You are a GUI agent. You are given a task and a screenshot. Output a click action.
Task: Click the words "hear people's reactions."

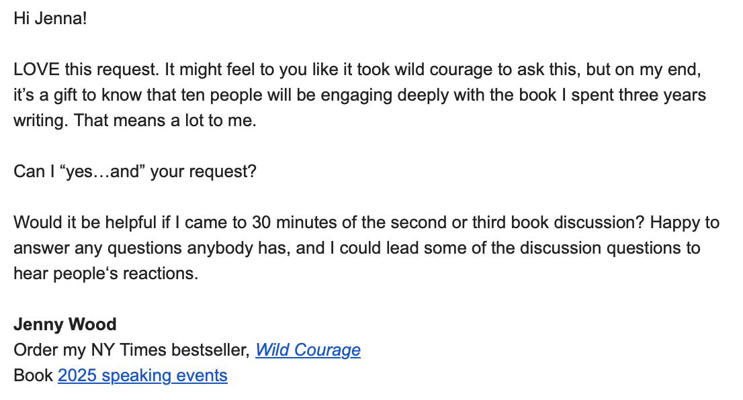pos(106,274)
